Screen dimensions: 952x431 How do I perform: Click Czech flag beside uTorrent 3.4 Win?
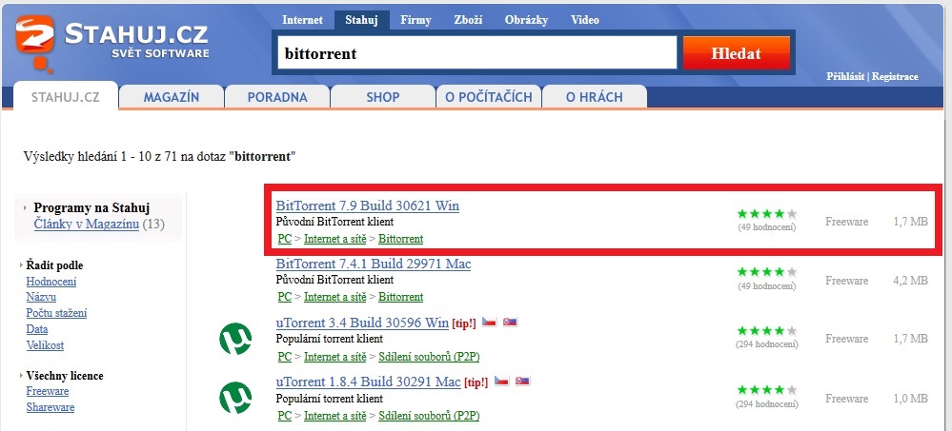click(489, 323)
